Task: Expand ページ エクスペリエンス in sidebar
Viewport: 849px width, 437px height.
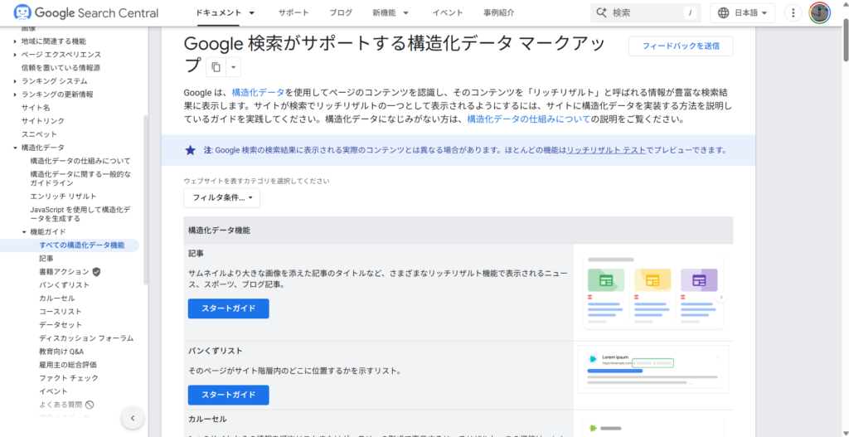Action: coord(15,55)
